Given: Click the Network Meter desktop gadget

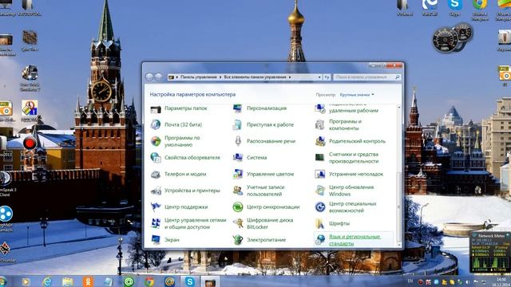Looking at the screenshot, I should pos(490,253).
